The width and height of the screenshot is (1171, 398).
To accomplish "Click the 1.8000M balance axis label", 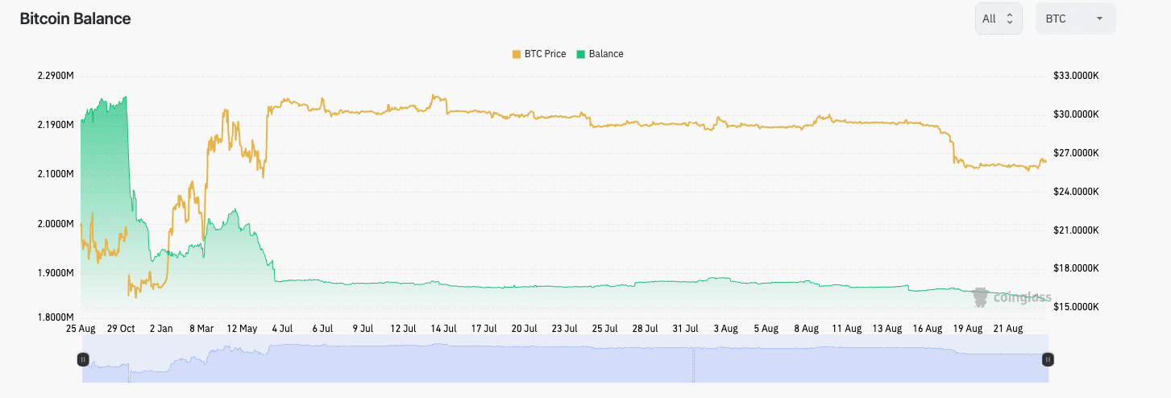I will tap(56, 317).
